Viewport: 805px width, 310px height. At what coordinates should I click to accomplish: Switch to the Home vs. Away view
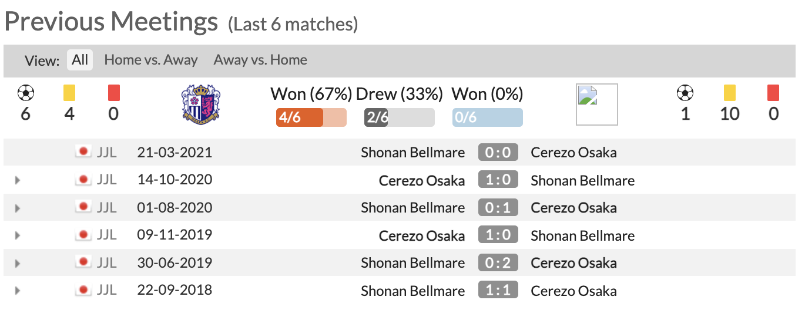(151, 60)
